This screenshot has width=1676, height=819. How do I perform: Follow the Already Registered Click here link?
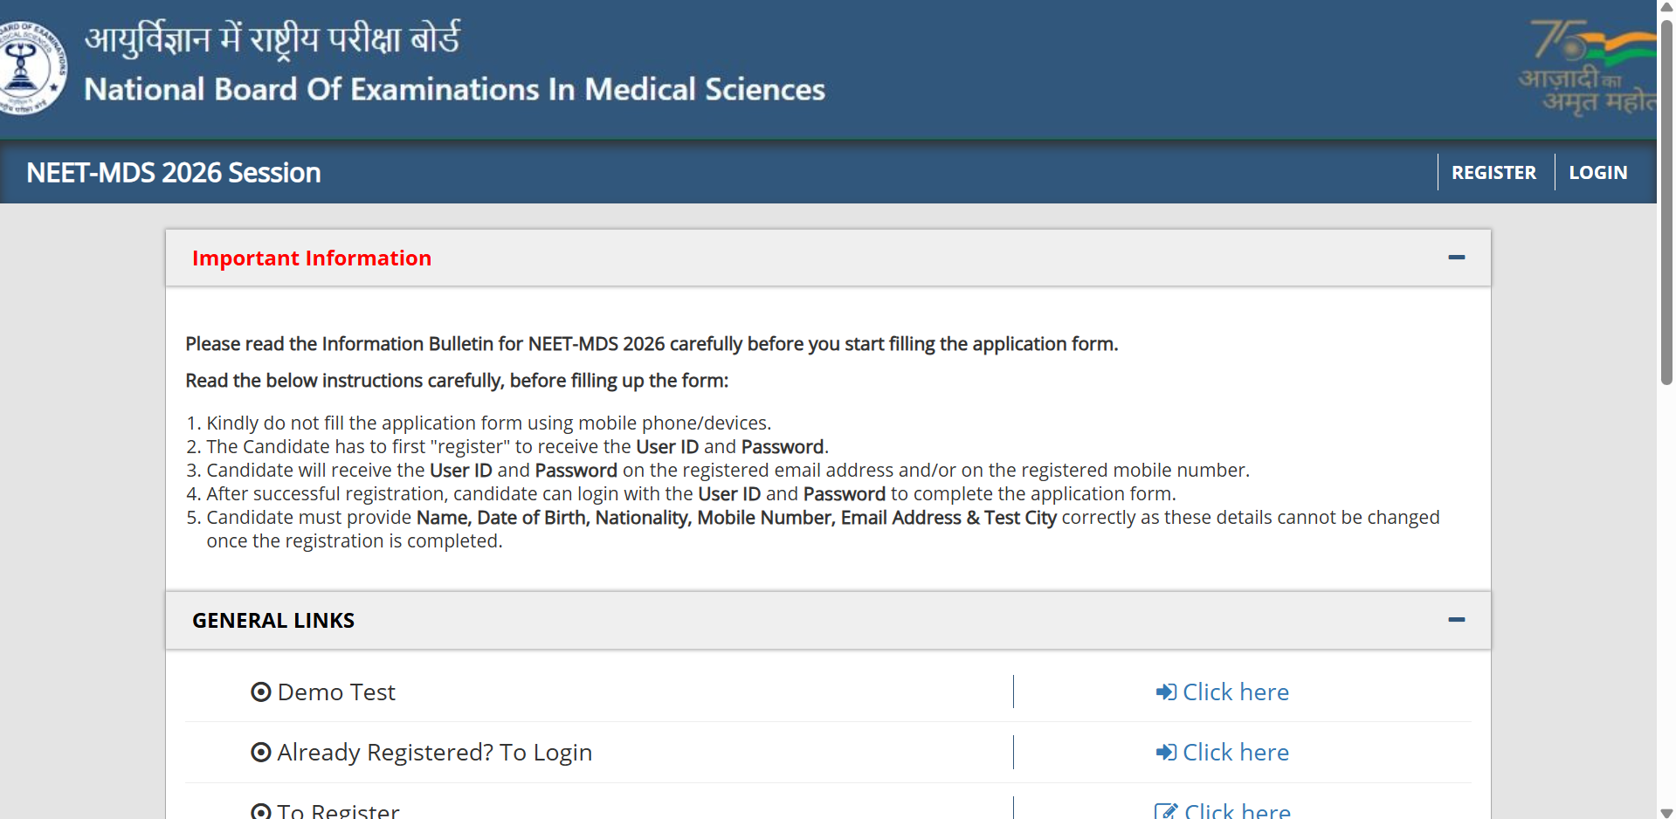pyautogui.click(x=1235, y=753)
